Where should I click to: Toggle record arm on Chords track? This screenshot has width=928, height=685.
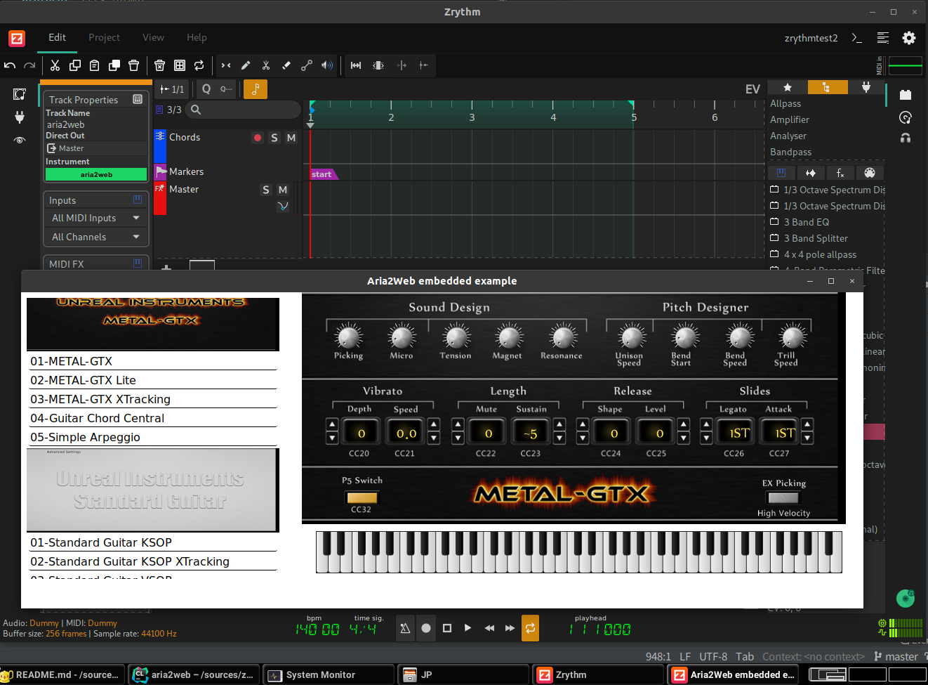[258, 138]
